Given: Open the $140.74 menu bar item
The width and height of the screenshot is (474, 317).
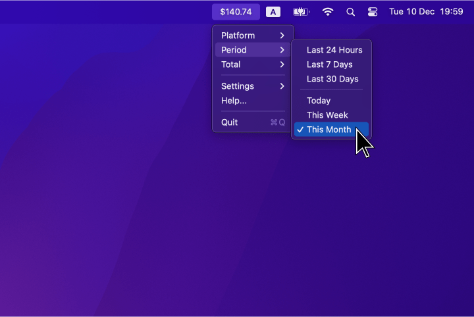Looking at the screenshot, I should pyautogui.click(x=236, y=12).
